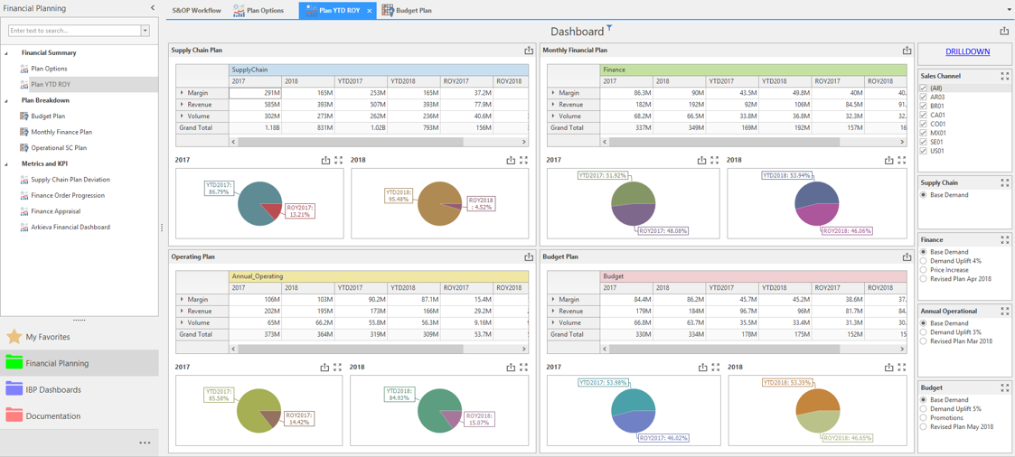The height and width of the screenshot is (457, 1015).
Task: Click the DRILLDOWN link
Action: point(967,51)
